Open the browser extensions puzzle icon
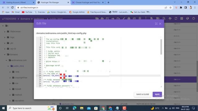 181,7
